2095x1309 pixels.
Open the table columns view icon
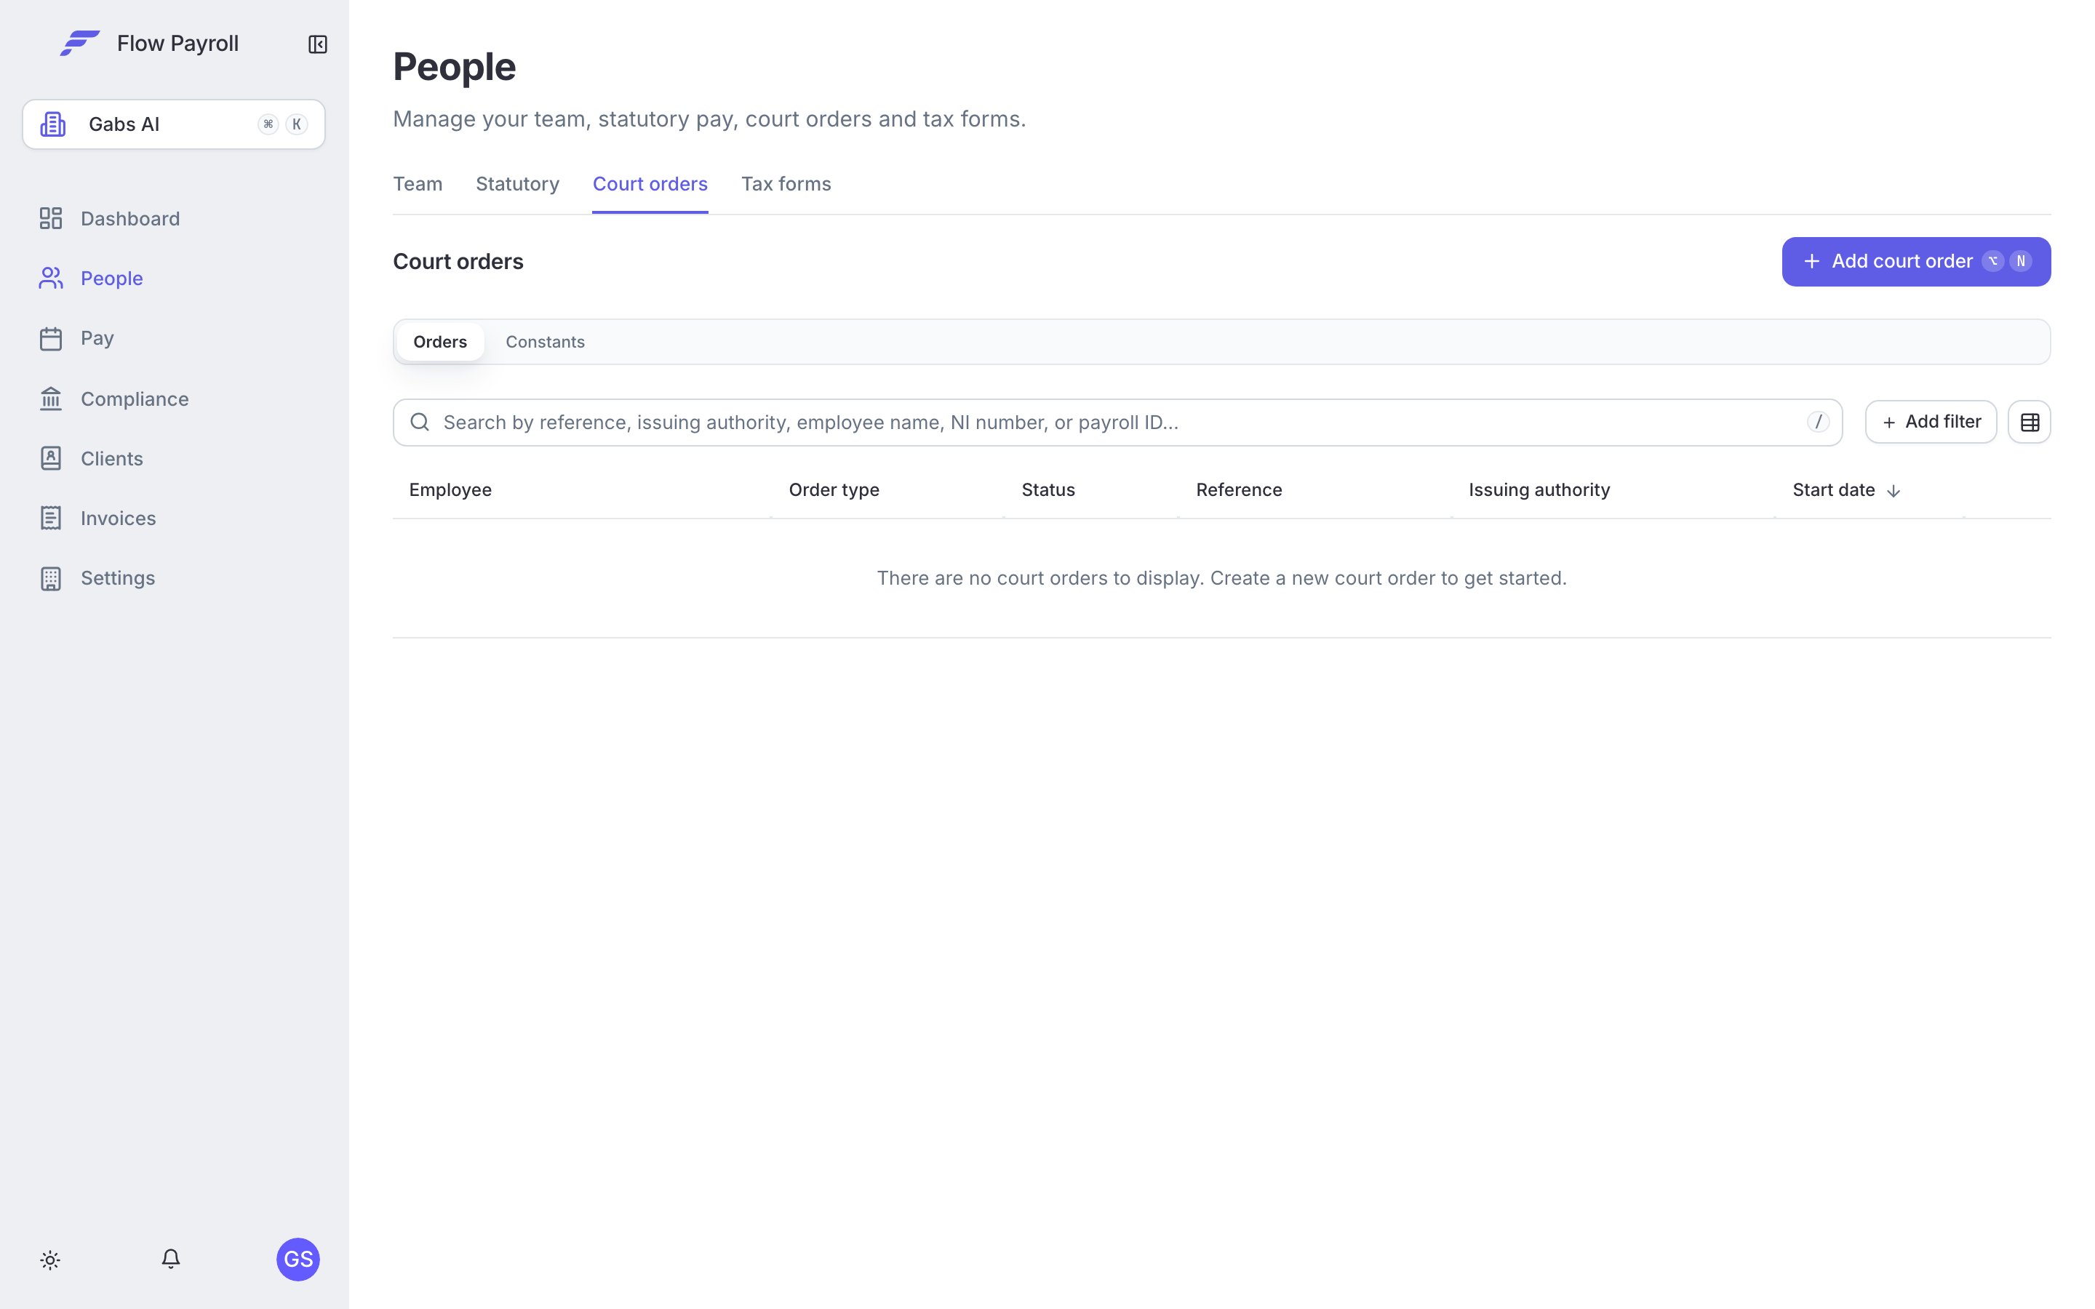[2030, 422]
